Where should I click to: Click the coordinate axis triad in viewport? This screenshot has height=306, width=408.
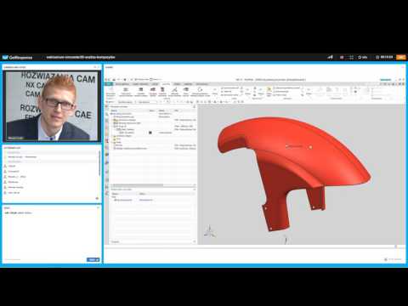(210, 232)
